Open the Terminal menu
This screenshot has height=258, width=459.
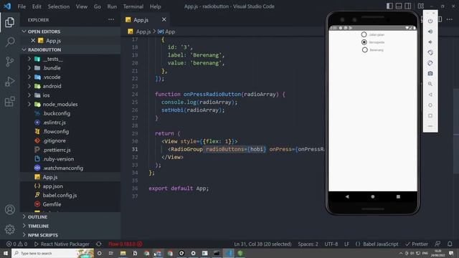pos(133,6)
